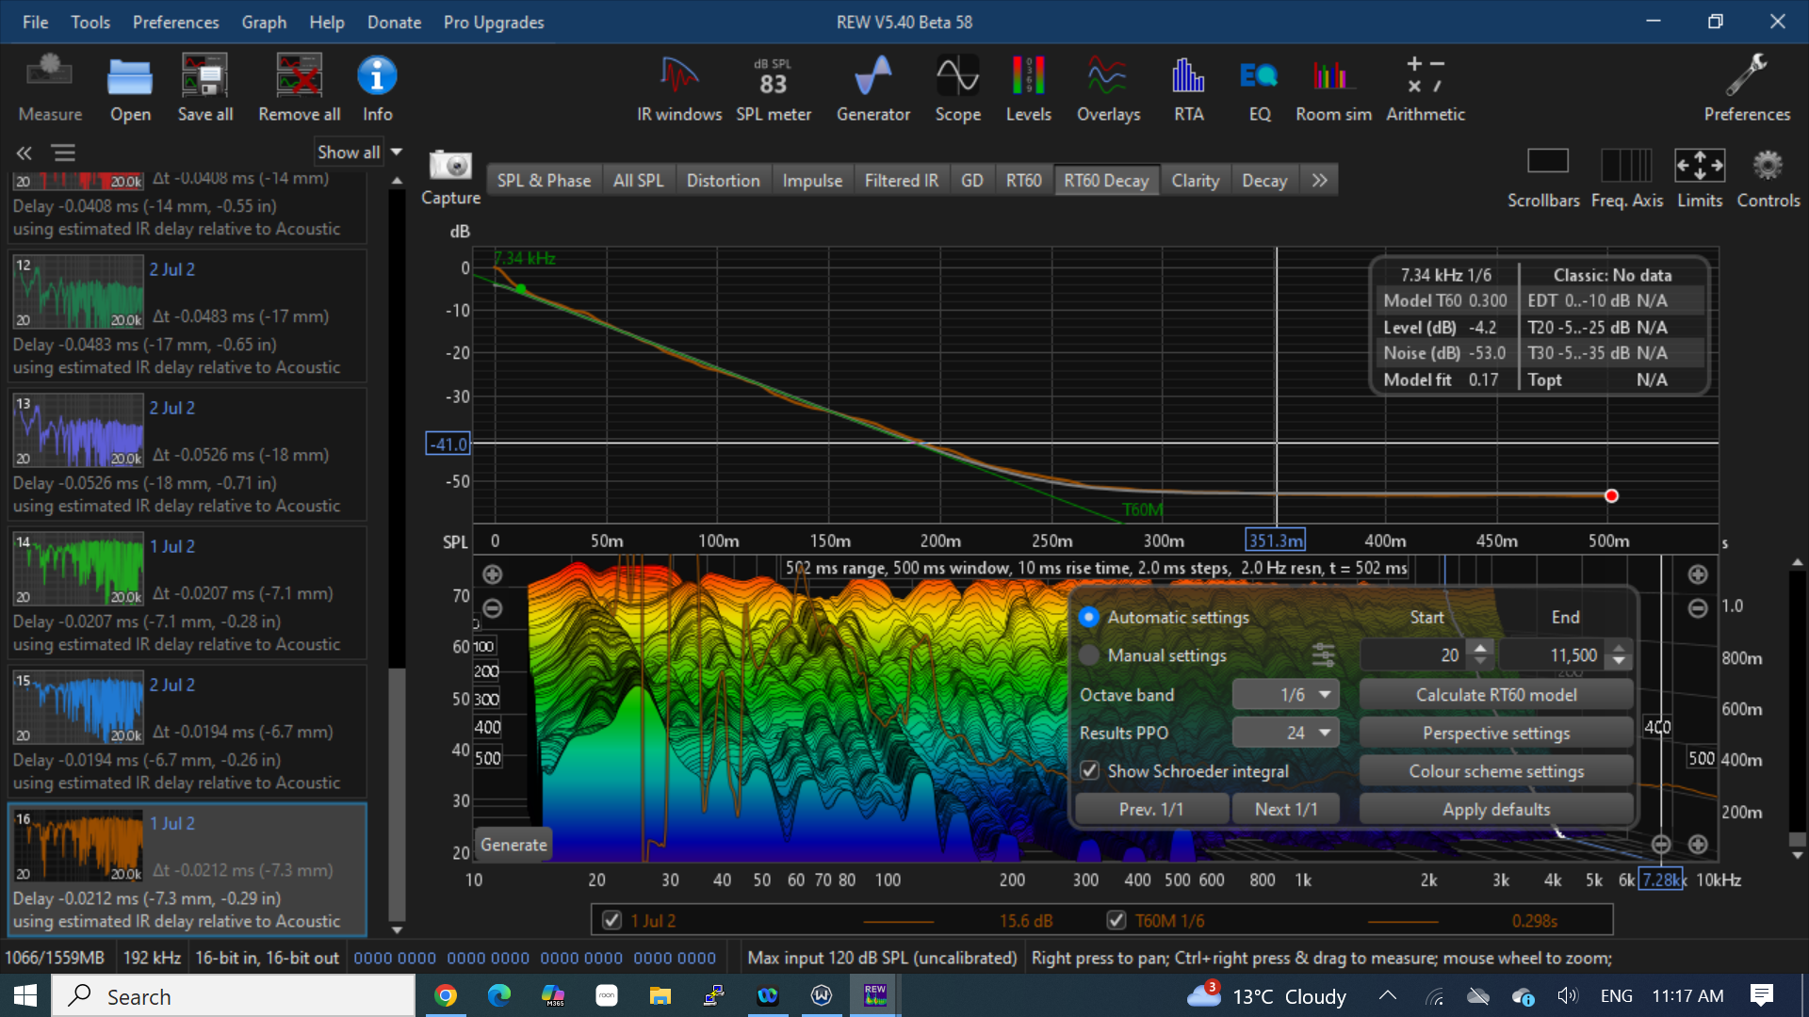Select measurement 14 thumbnail in list

pos(78,569)
